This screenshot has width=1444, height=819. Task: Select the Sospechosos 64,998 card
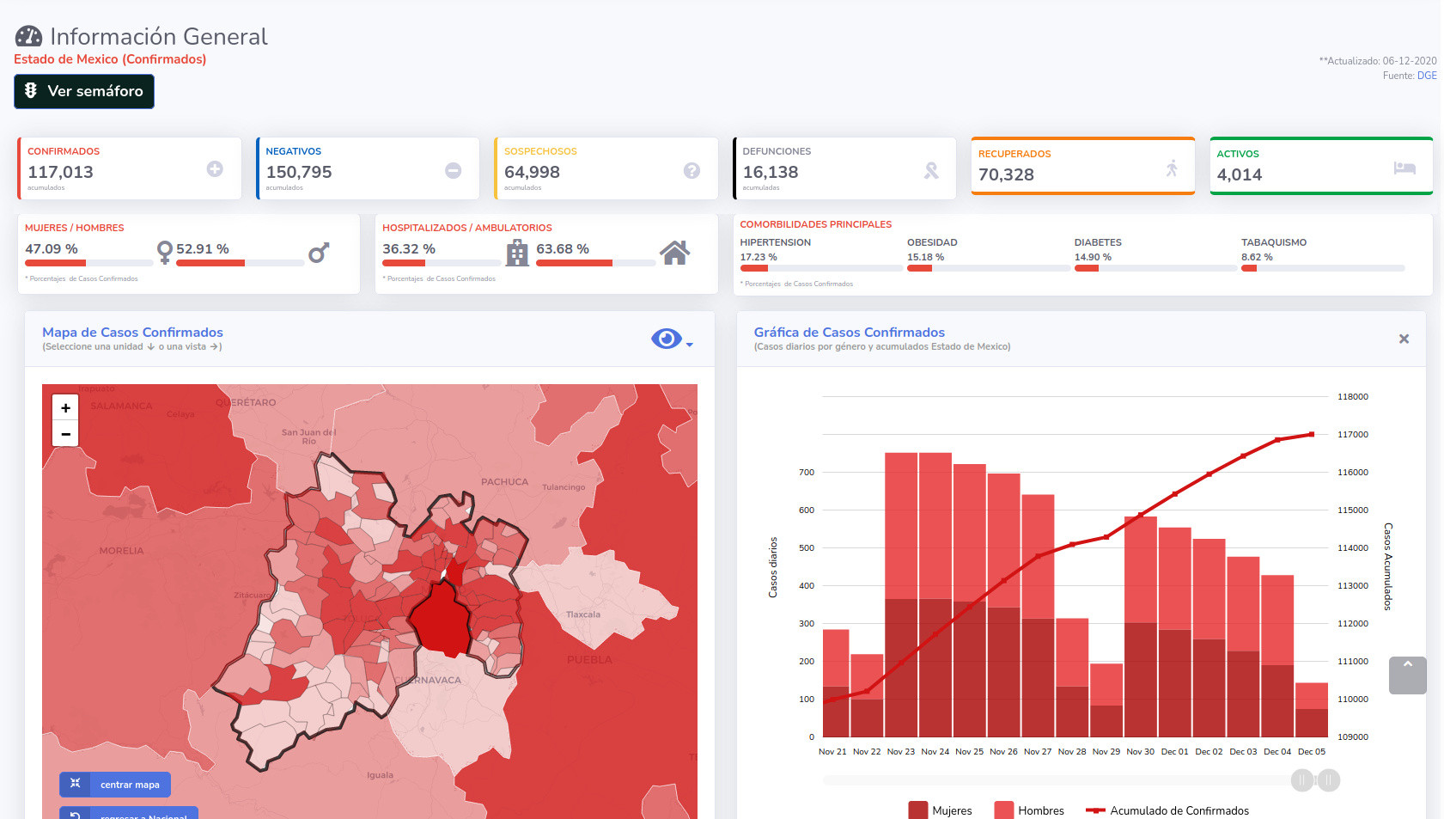click(x=606, y=168)
